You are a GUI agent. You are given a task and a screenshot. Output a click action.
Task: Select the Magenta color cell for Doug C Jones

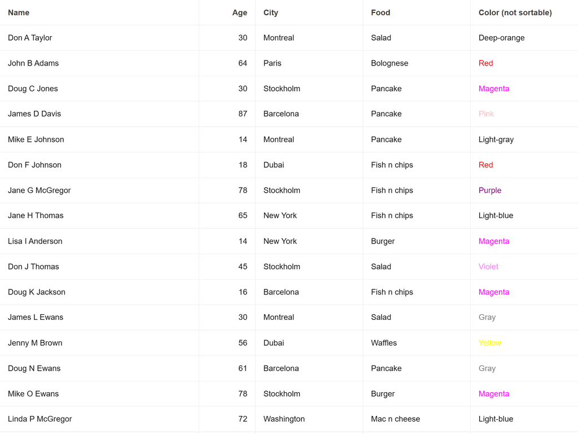coord(494,89)
